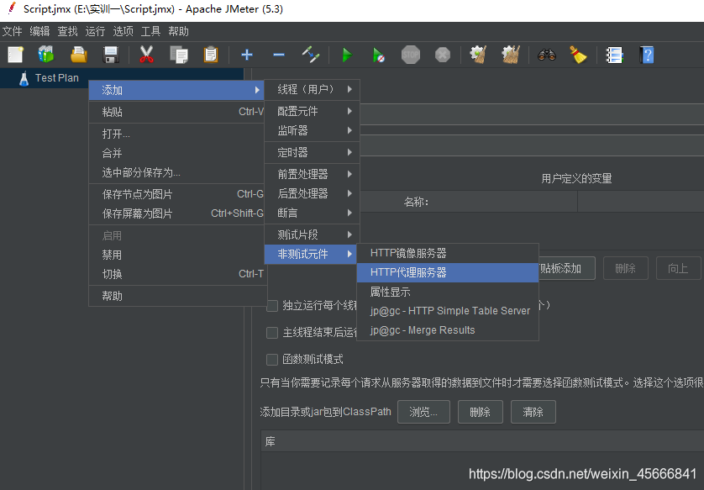Select 合并 in context menu

pos(176,153)
